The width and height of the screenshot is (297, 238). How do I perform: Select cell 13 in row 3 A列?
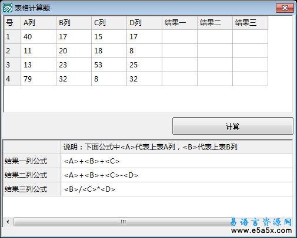[38, 65]
